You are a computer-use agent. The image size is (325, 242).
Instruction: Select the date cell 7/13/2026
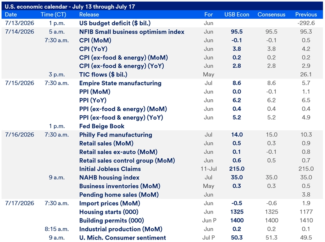[x=20, y=23]
